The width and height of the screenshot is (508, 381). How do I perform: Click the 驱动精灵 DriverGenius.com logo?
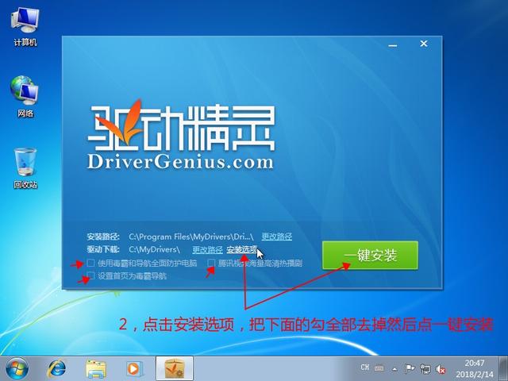pyautogui.click(x=181, y=134)
